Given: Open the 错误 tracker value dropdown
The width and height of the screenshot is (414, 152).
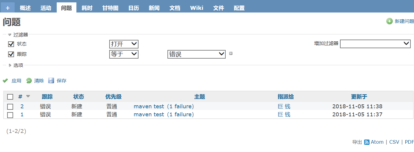Looking at the screenshot, I should pos(196,54).
